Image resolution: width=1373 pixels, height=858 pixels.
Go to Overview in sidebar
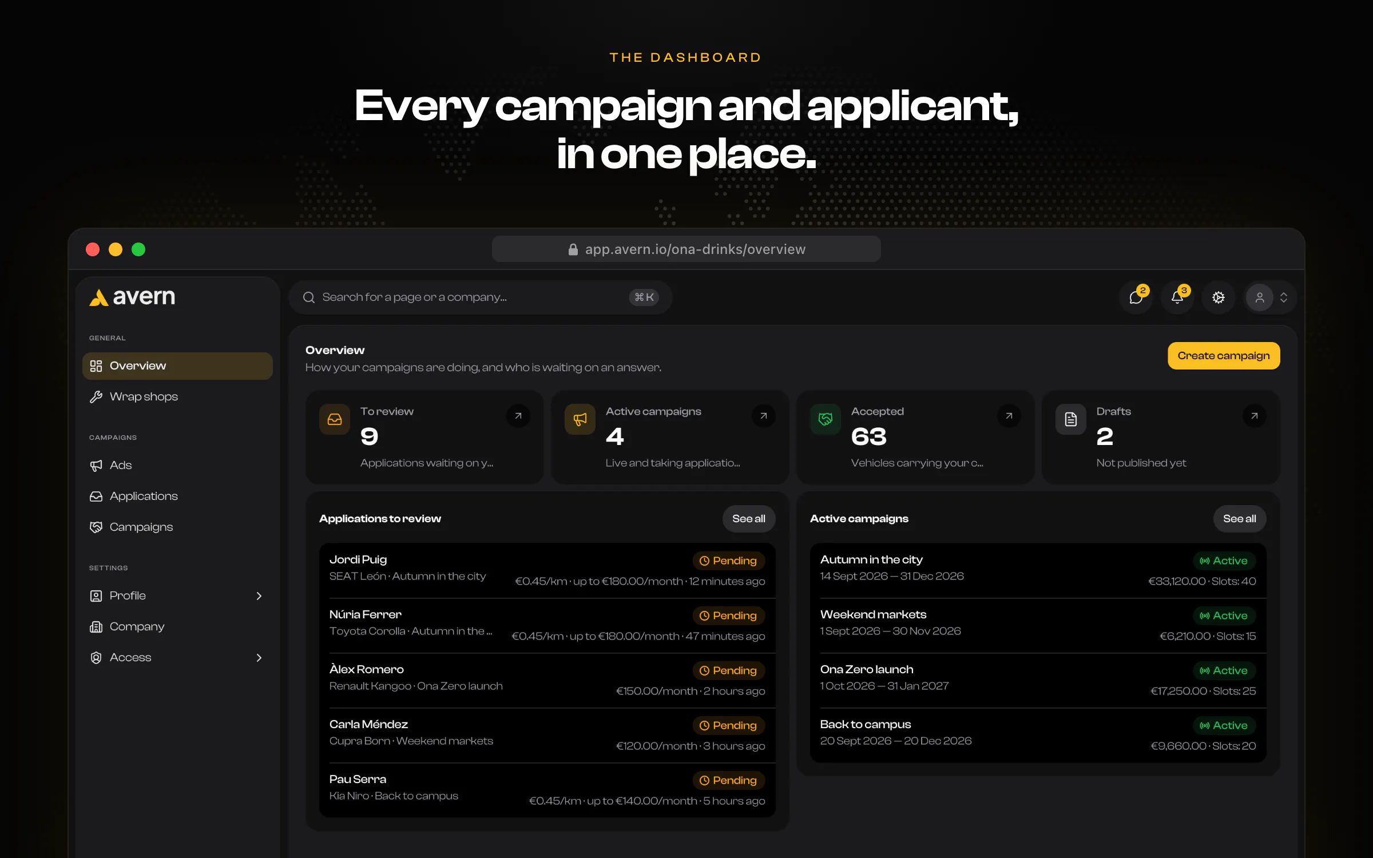point(177,366)
